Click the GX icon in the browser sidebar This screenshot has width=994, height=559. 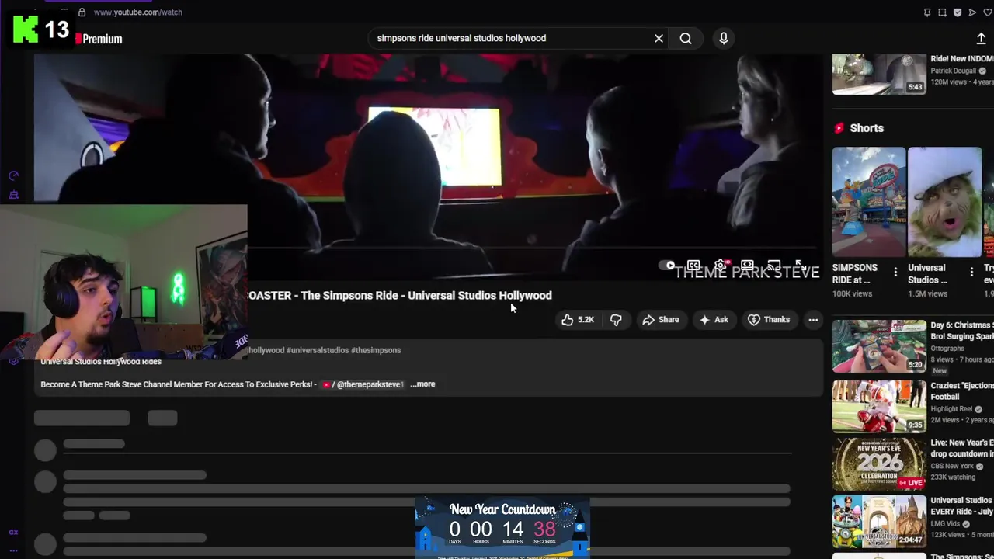(x=13, y=533)
